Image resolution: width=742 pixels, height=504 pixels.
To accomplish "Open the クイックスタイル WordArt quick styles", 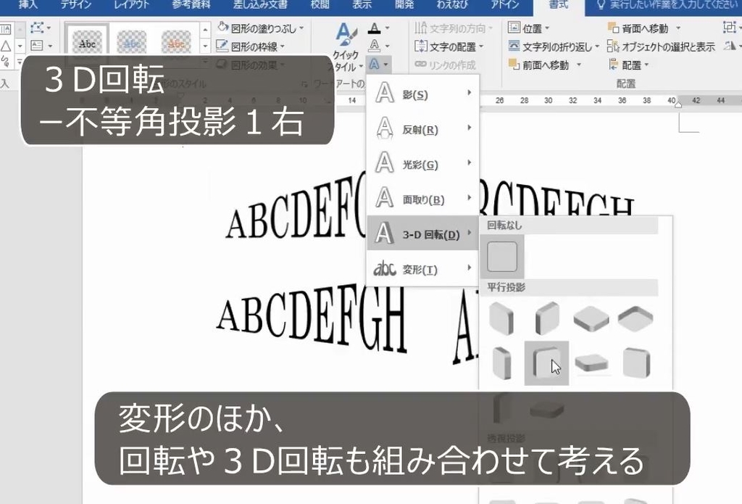I will tap(347, 46).
